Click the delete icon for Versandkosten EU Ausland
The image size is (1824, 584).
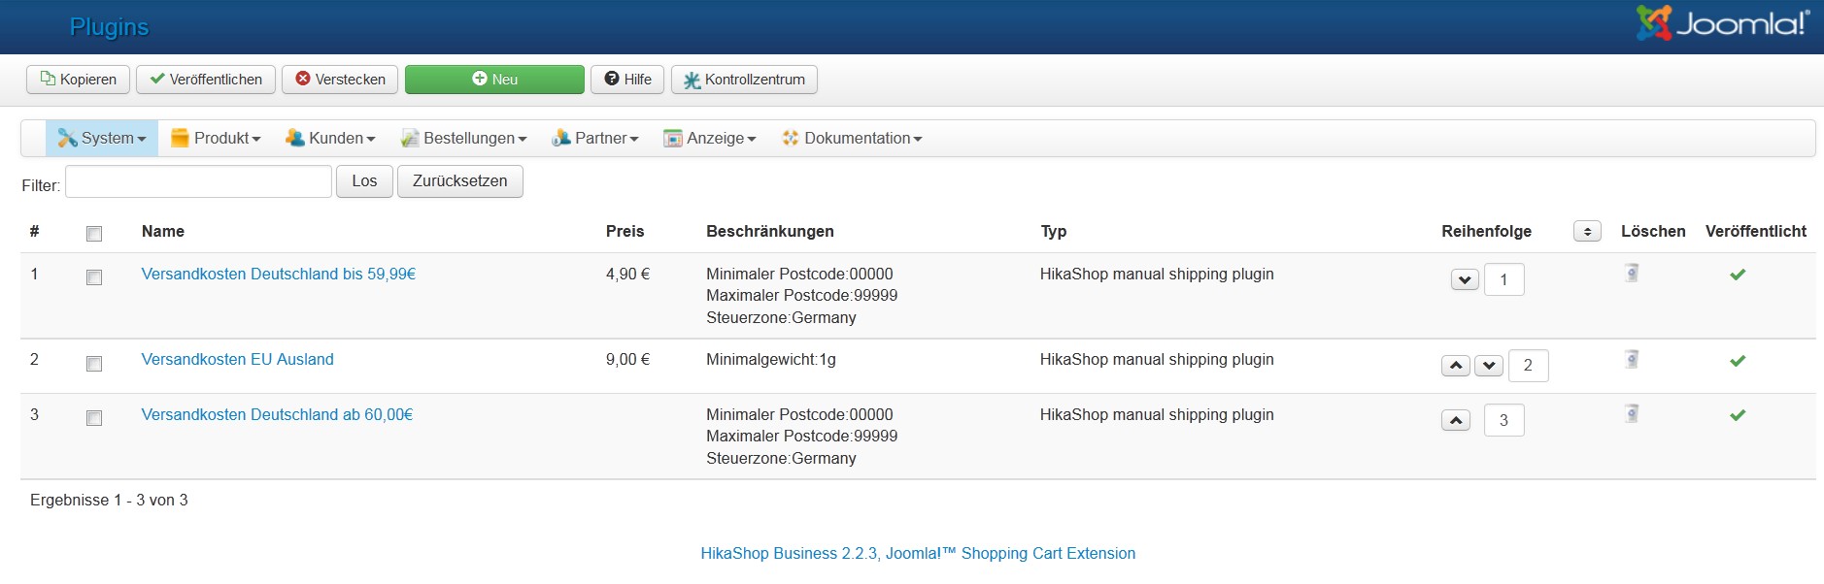point(1632,360)
